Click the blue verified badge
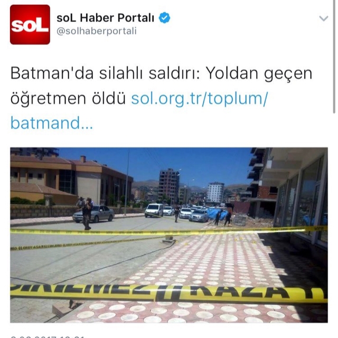The height and width of the screenshot is (338, 338). (164, 18)
